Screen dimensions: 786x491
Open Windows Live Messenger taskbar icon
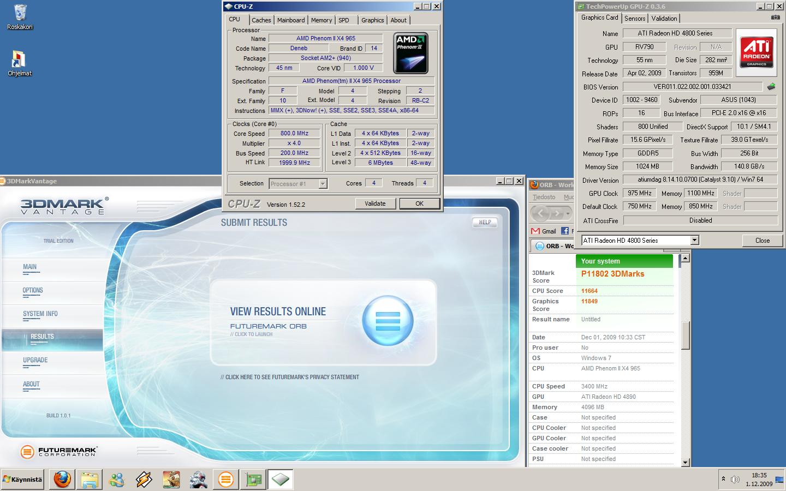117,480
